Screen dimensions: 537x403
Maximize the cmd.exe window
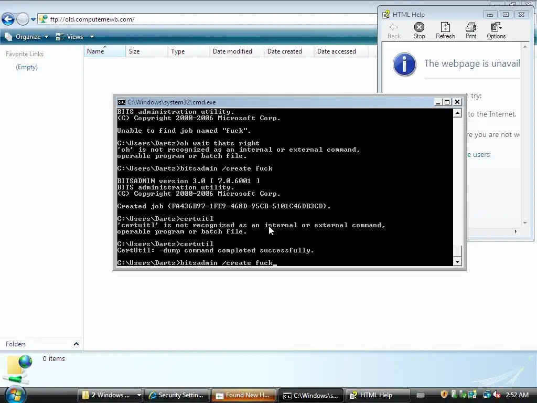click(x=447, y=102)
